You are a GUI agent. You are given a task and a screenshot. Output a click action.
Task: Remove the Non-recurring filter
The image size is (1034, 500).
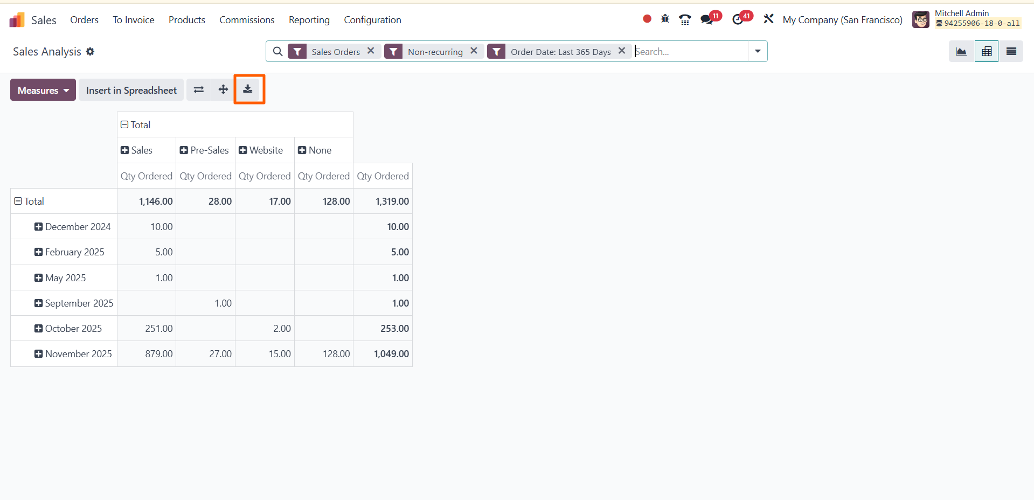click(x=474, y=51)
